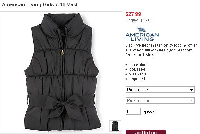Open the Pick a size dropdown
This screenshot has height=134, width=200.
pos(160,90)
